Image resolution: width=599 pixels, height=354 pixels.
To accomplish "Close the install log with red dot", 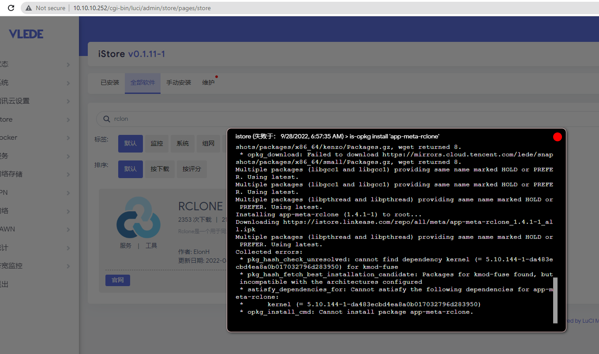I will point(557,137).
